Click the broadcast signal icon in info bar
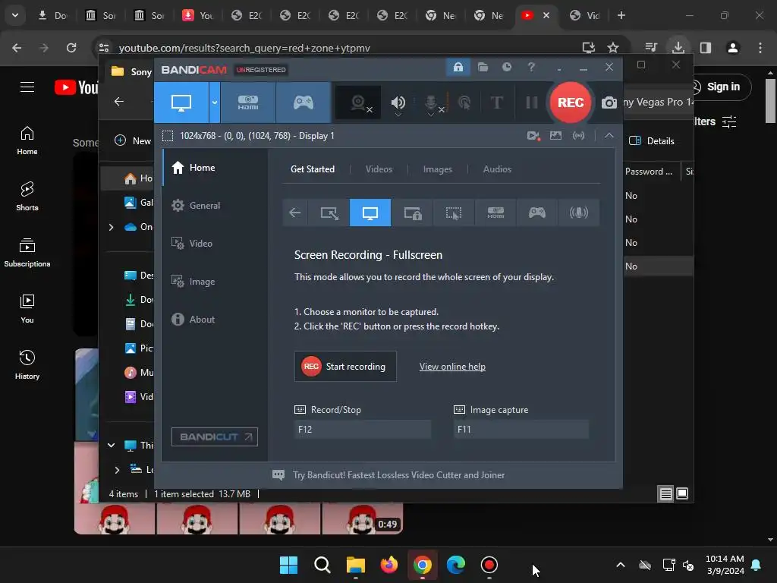The width and height of the screenshot is (777, 583). 578,135
